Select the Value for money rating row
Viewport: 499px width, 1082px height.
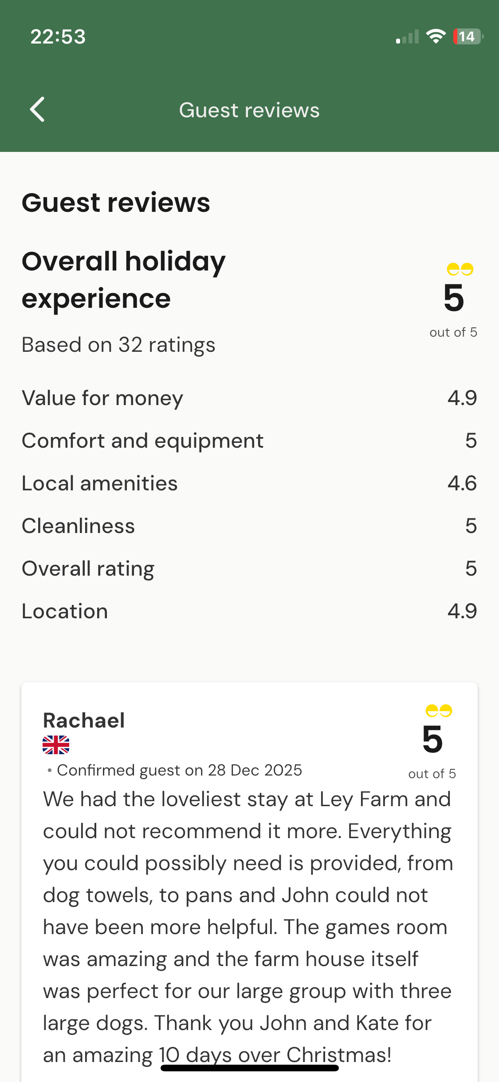click(x=249, y=398)
